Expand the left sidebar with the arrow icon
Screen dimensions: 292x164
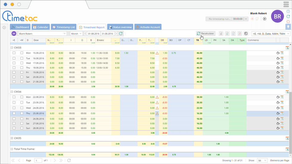click(x=4, y=27)
